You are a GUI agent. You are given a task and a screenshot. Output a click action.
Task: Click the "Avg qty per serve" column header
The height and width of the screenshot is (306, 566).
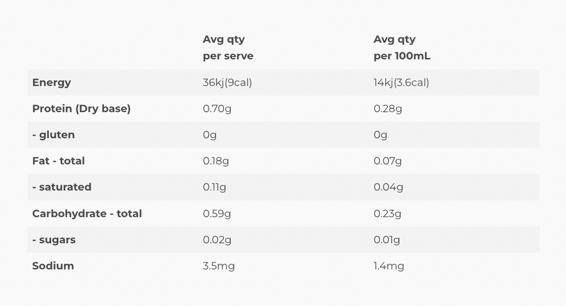(x=228, y=48)
